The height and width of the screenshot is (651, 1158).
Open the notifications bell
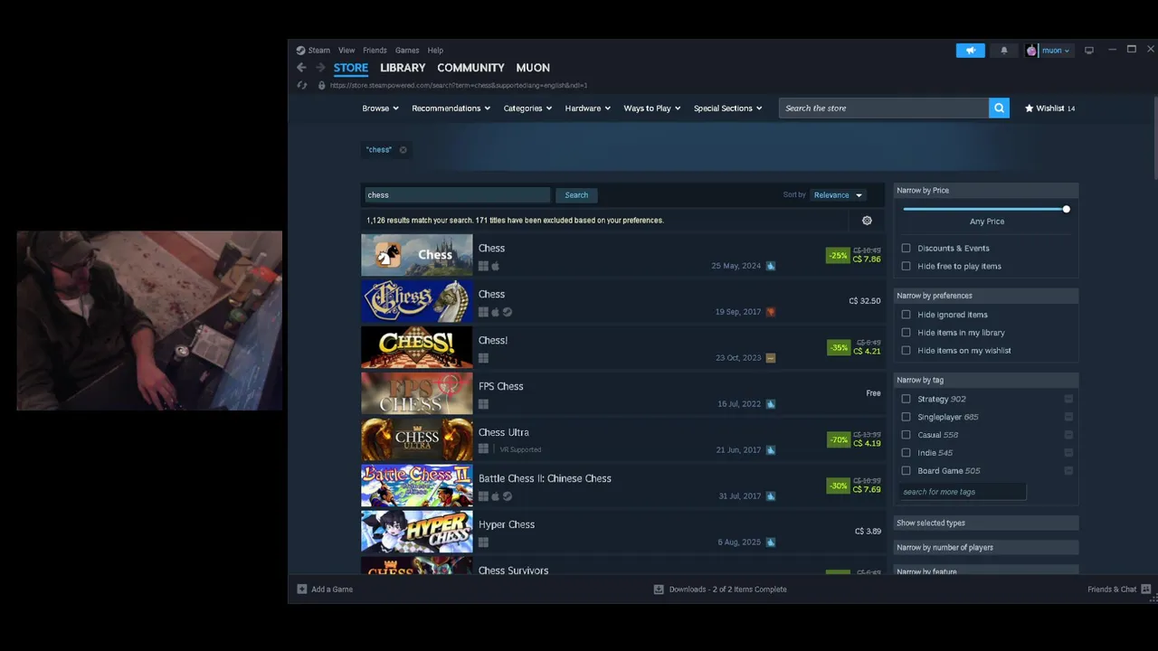click(1004, 51)
